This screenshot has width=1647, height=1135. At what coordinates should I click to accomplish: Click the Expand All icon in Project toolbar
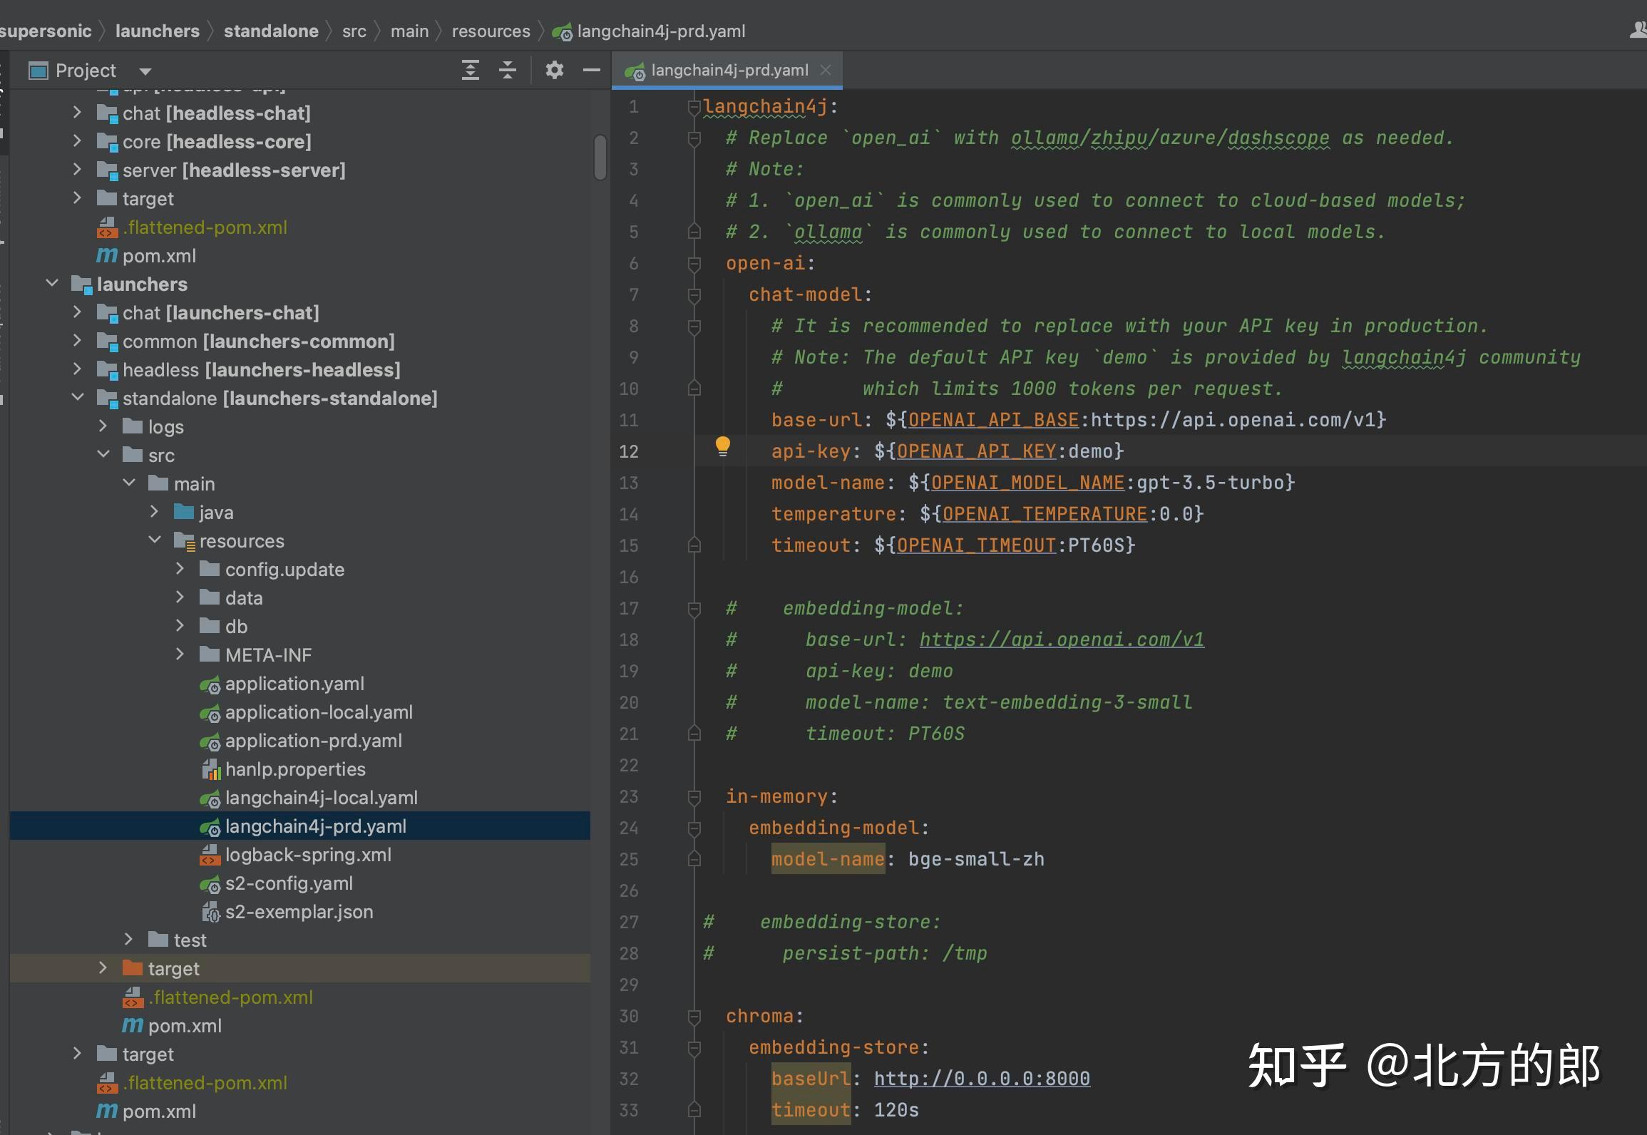click(x=471, y=70)
